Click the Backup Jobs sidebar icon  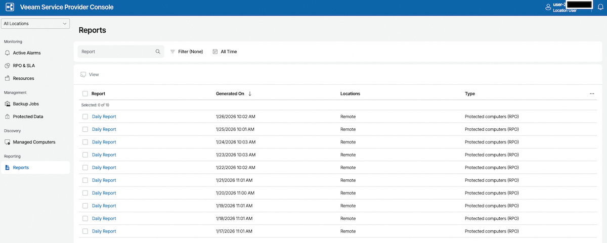click(7, 104)
